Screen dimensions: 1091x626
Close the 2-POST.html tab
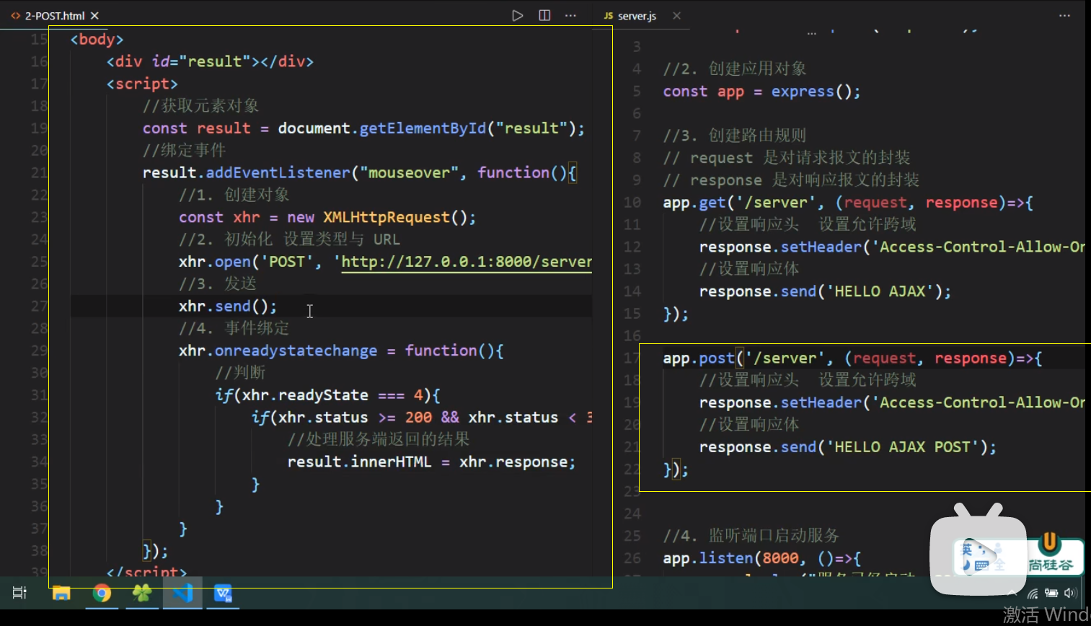(94, 15)
